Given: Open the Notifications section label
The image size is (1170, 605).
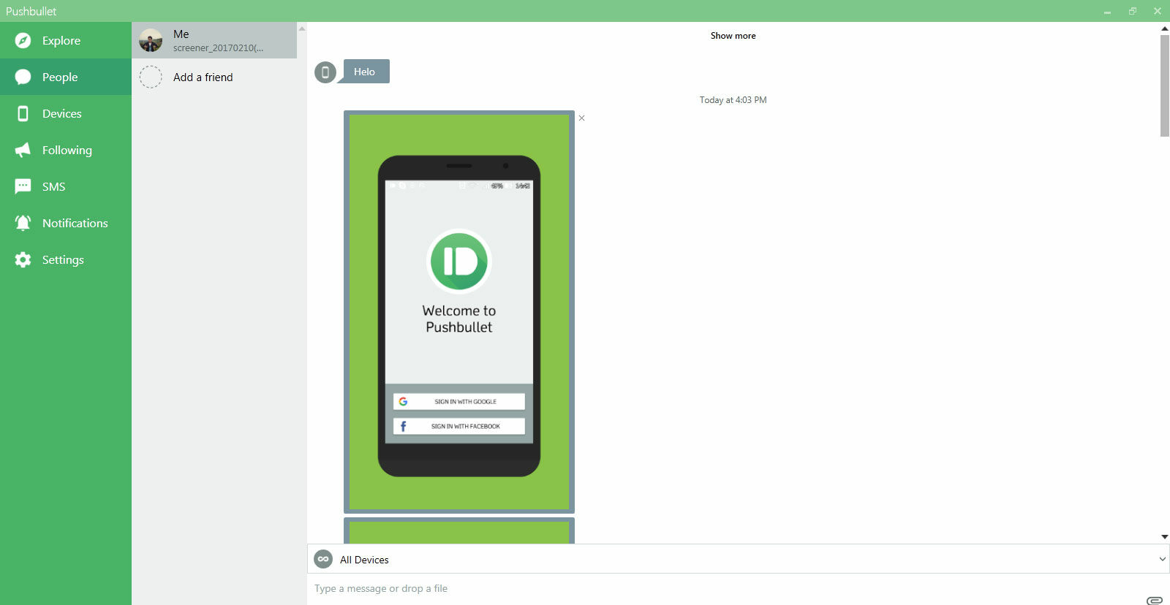Looking at the screenshot, I should tap(75, 223).
